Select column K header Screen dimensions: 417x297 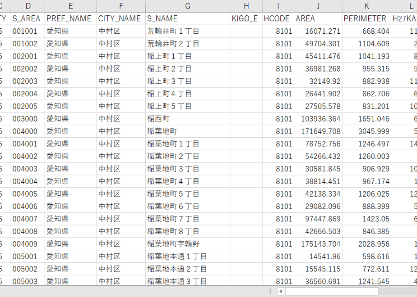point(366,6)
